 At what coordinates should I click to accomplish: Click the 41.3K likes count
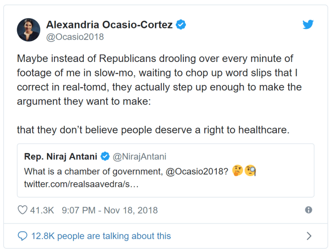42,210
